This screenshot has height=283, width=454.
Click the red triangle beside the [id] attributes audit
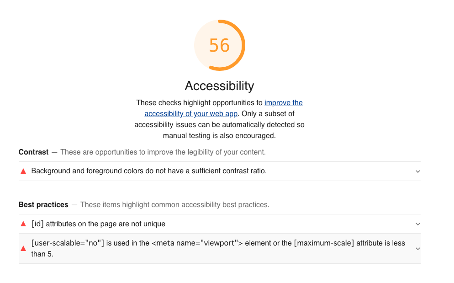click(x=23, y=224)
